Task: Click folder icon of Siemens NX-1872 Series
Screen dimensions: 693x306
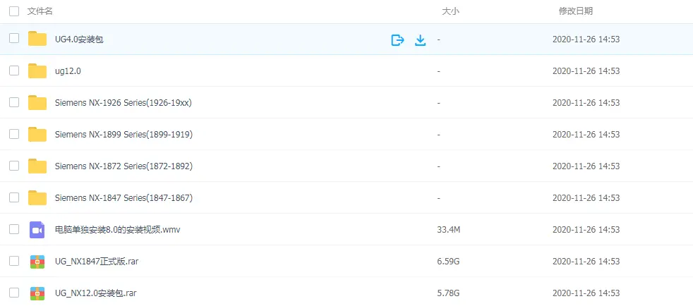Action: (37, 166)
